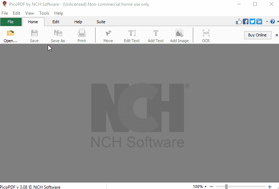This screenshot has width=279, height=189.
Task: Click the zoom slider handle
Action: click(x=226, y=186)
